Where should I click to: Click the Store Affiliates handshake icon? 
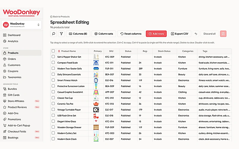[5, 101]
